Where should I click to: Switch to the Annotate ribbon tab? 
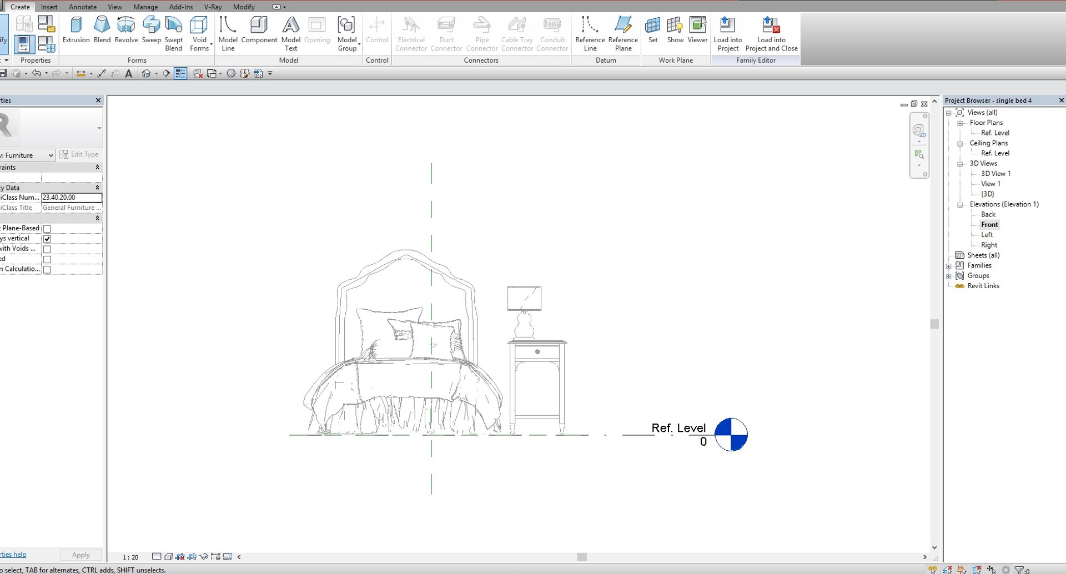(x=83, y=7)
